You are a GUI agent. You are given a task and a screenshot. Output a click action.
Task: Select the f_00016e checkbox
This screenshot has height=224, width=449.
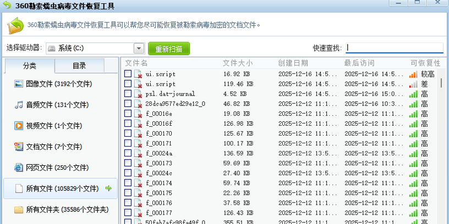click(x=128, y=114)
